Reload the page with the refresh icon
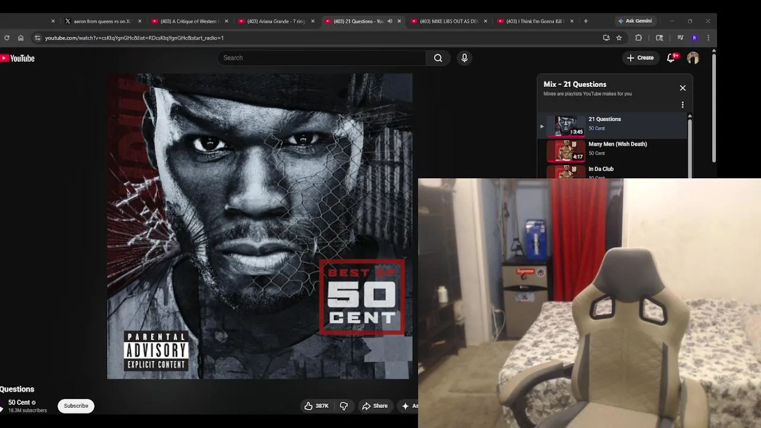Viewport: 761px width, 428px height. click(x=7, y=37)
